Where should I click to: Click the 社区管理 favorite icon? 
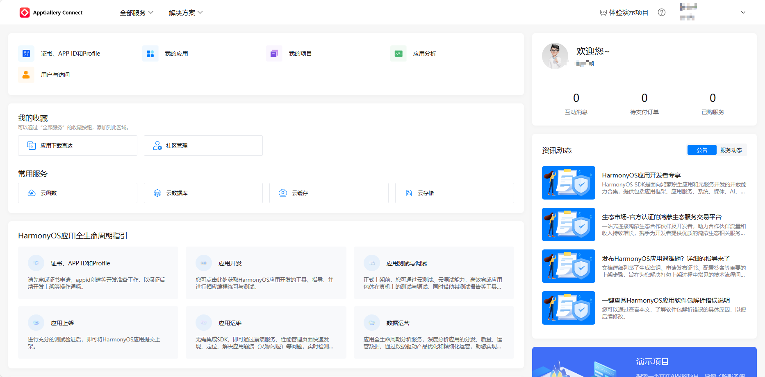pyautogui.click(x=157, y=146)
